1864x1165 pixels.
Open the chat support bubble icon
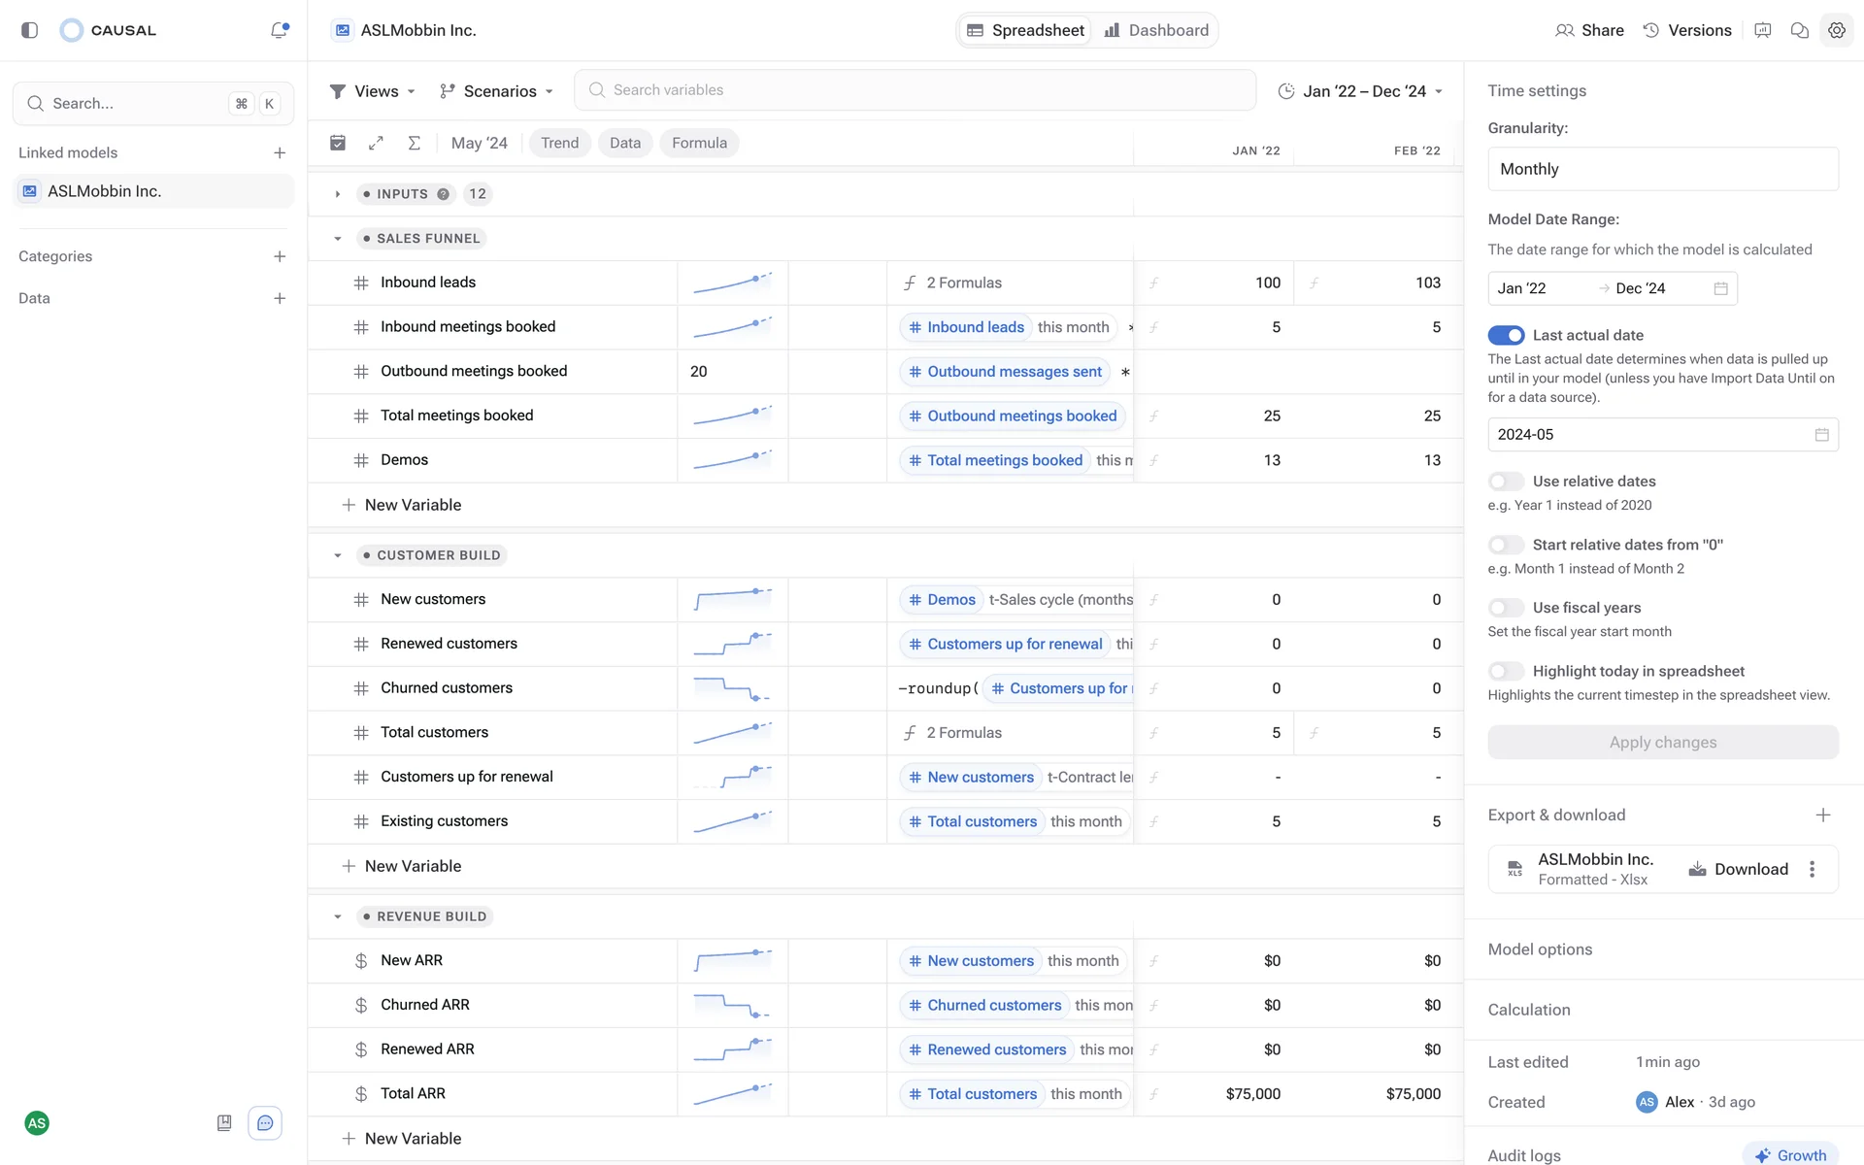265,1123
